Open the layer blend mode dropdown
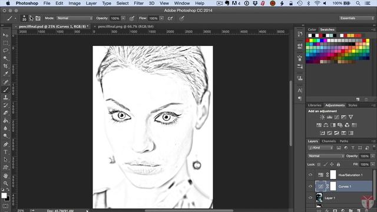The width and height of the screenshot is (377, 212). click(326, 156)
